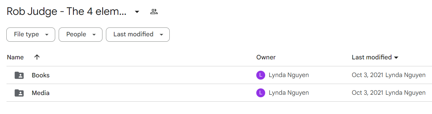
Task: Open the folder title dropdown arrow
Action: click(137, 12)
